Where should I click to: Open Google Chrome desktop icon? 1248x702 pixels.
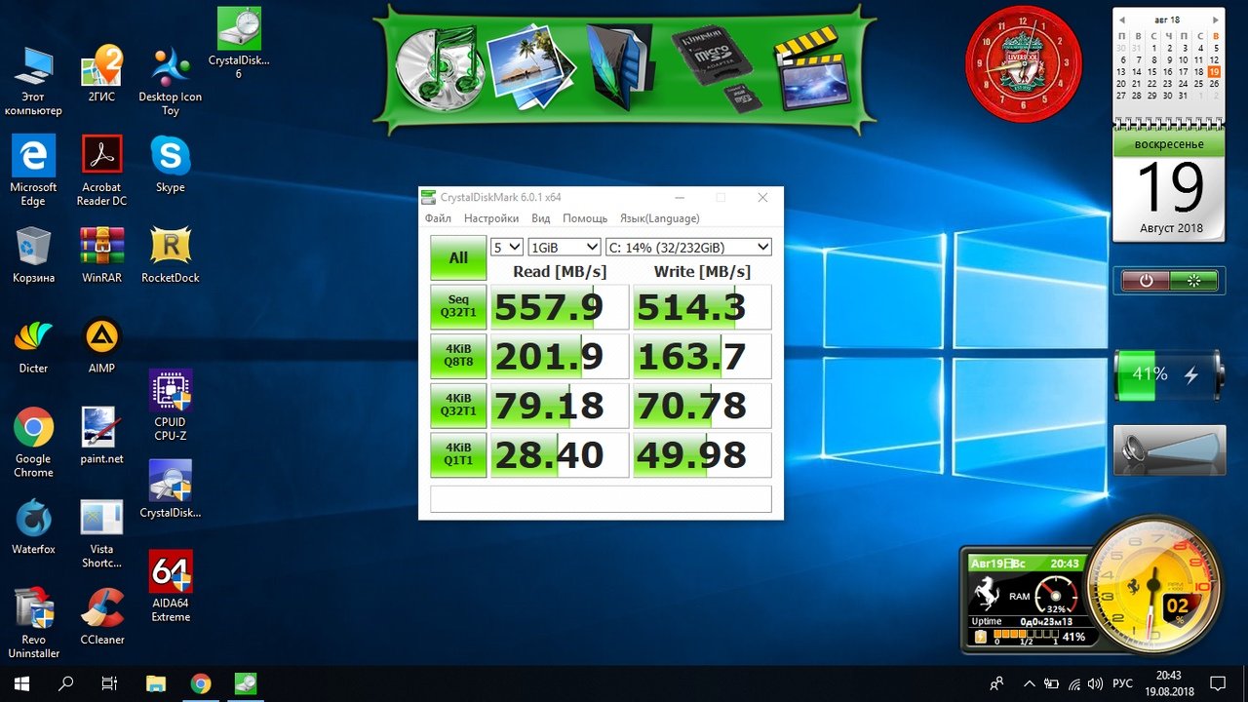pos(33,443)
